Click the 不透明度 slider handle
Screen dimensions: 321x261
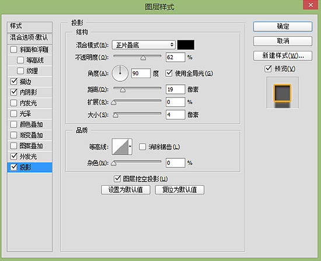tap(143, 58)
